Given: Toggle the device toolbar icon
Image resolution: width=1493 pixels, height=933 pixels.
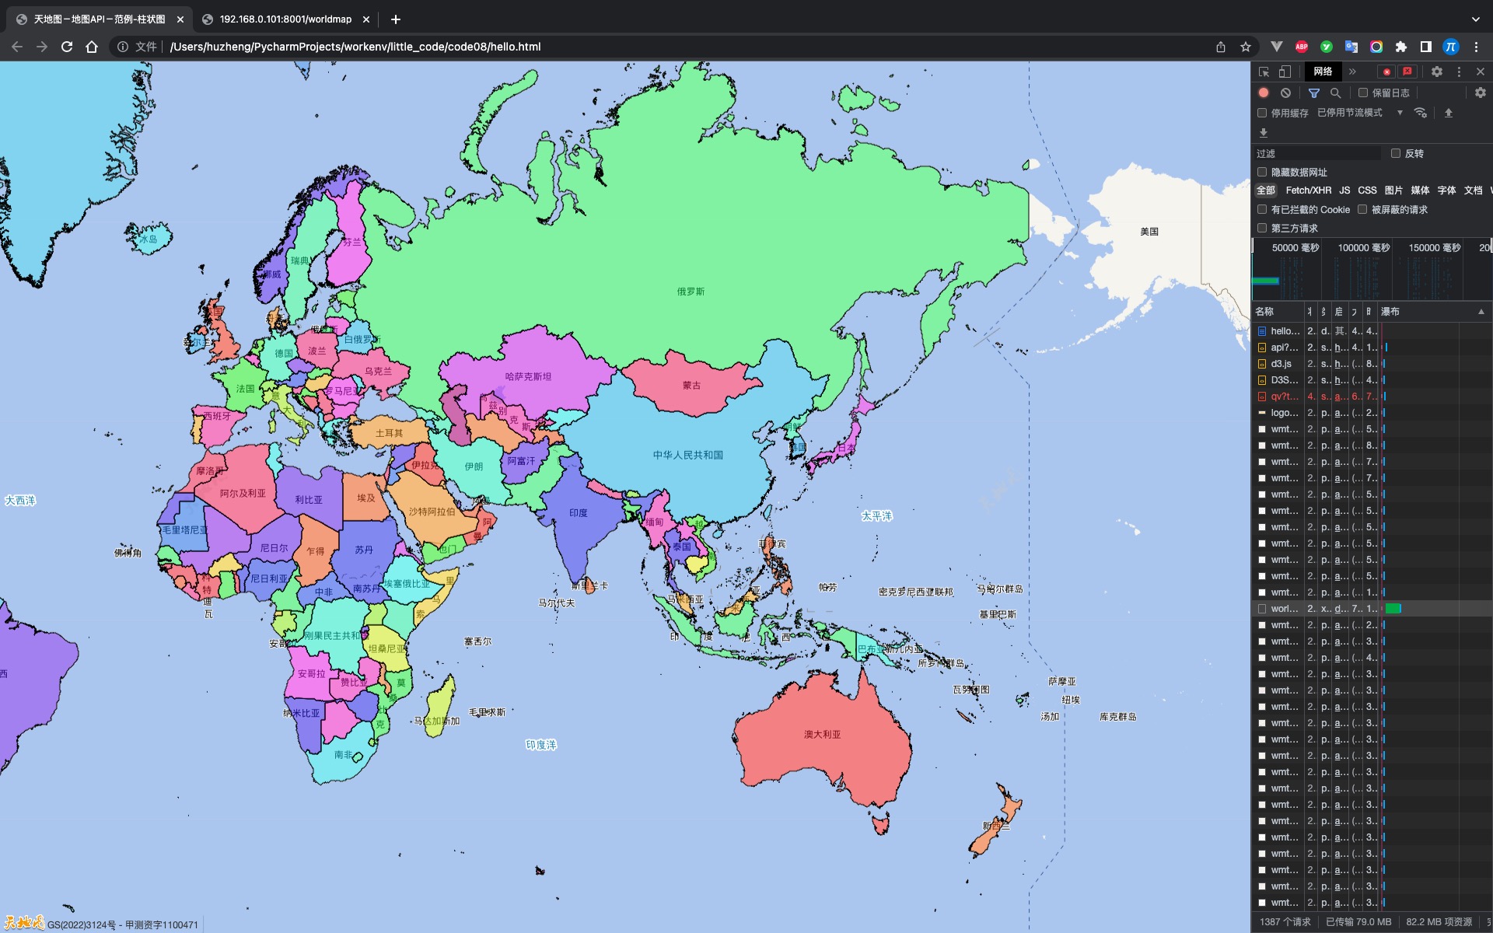Looking at the screenshot, I should click(x=1285, y=72).
